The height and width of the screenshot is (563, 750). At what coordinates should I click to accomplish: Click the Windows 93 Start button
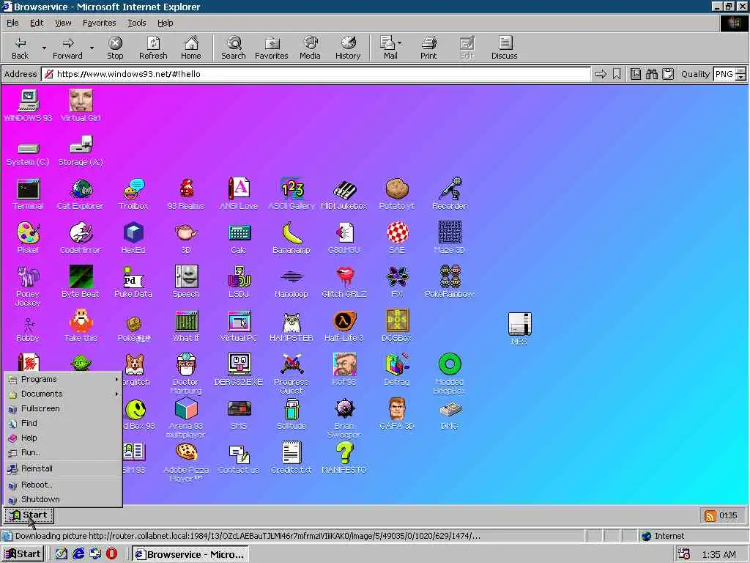point(29,515)
